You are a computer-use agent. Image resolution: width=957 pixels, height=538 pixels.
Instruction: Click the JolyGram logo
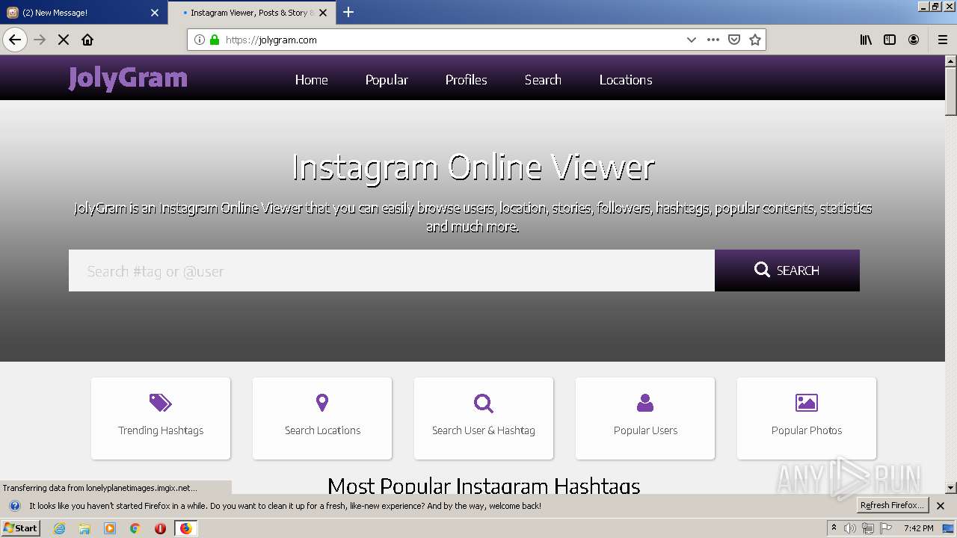pos(128,78)
